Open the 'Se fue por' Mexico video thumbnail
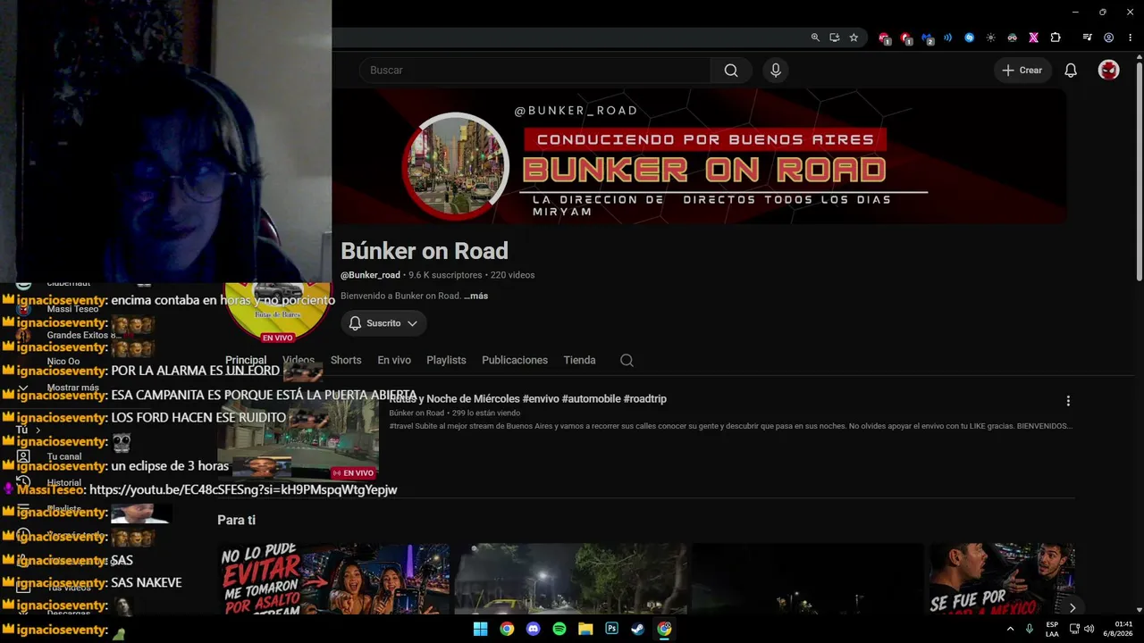Screen dimensions: 1144x643 pyautogui.click(x=1002, y=578)
